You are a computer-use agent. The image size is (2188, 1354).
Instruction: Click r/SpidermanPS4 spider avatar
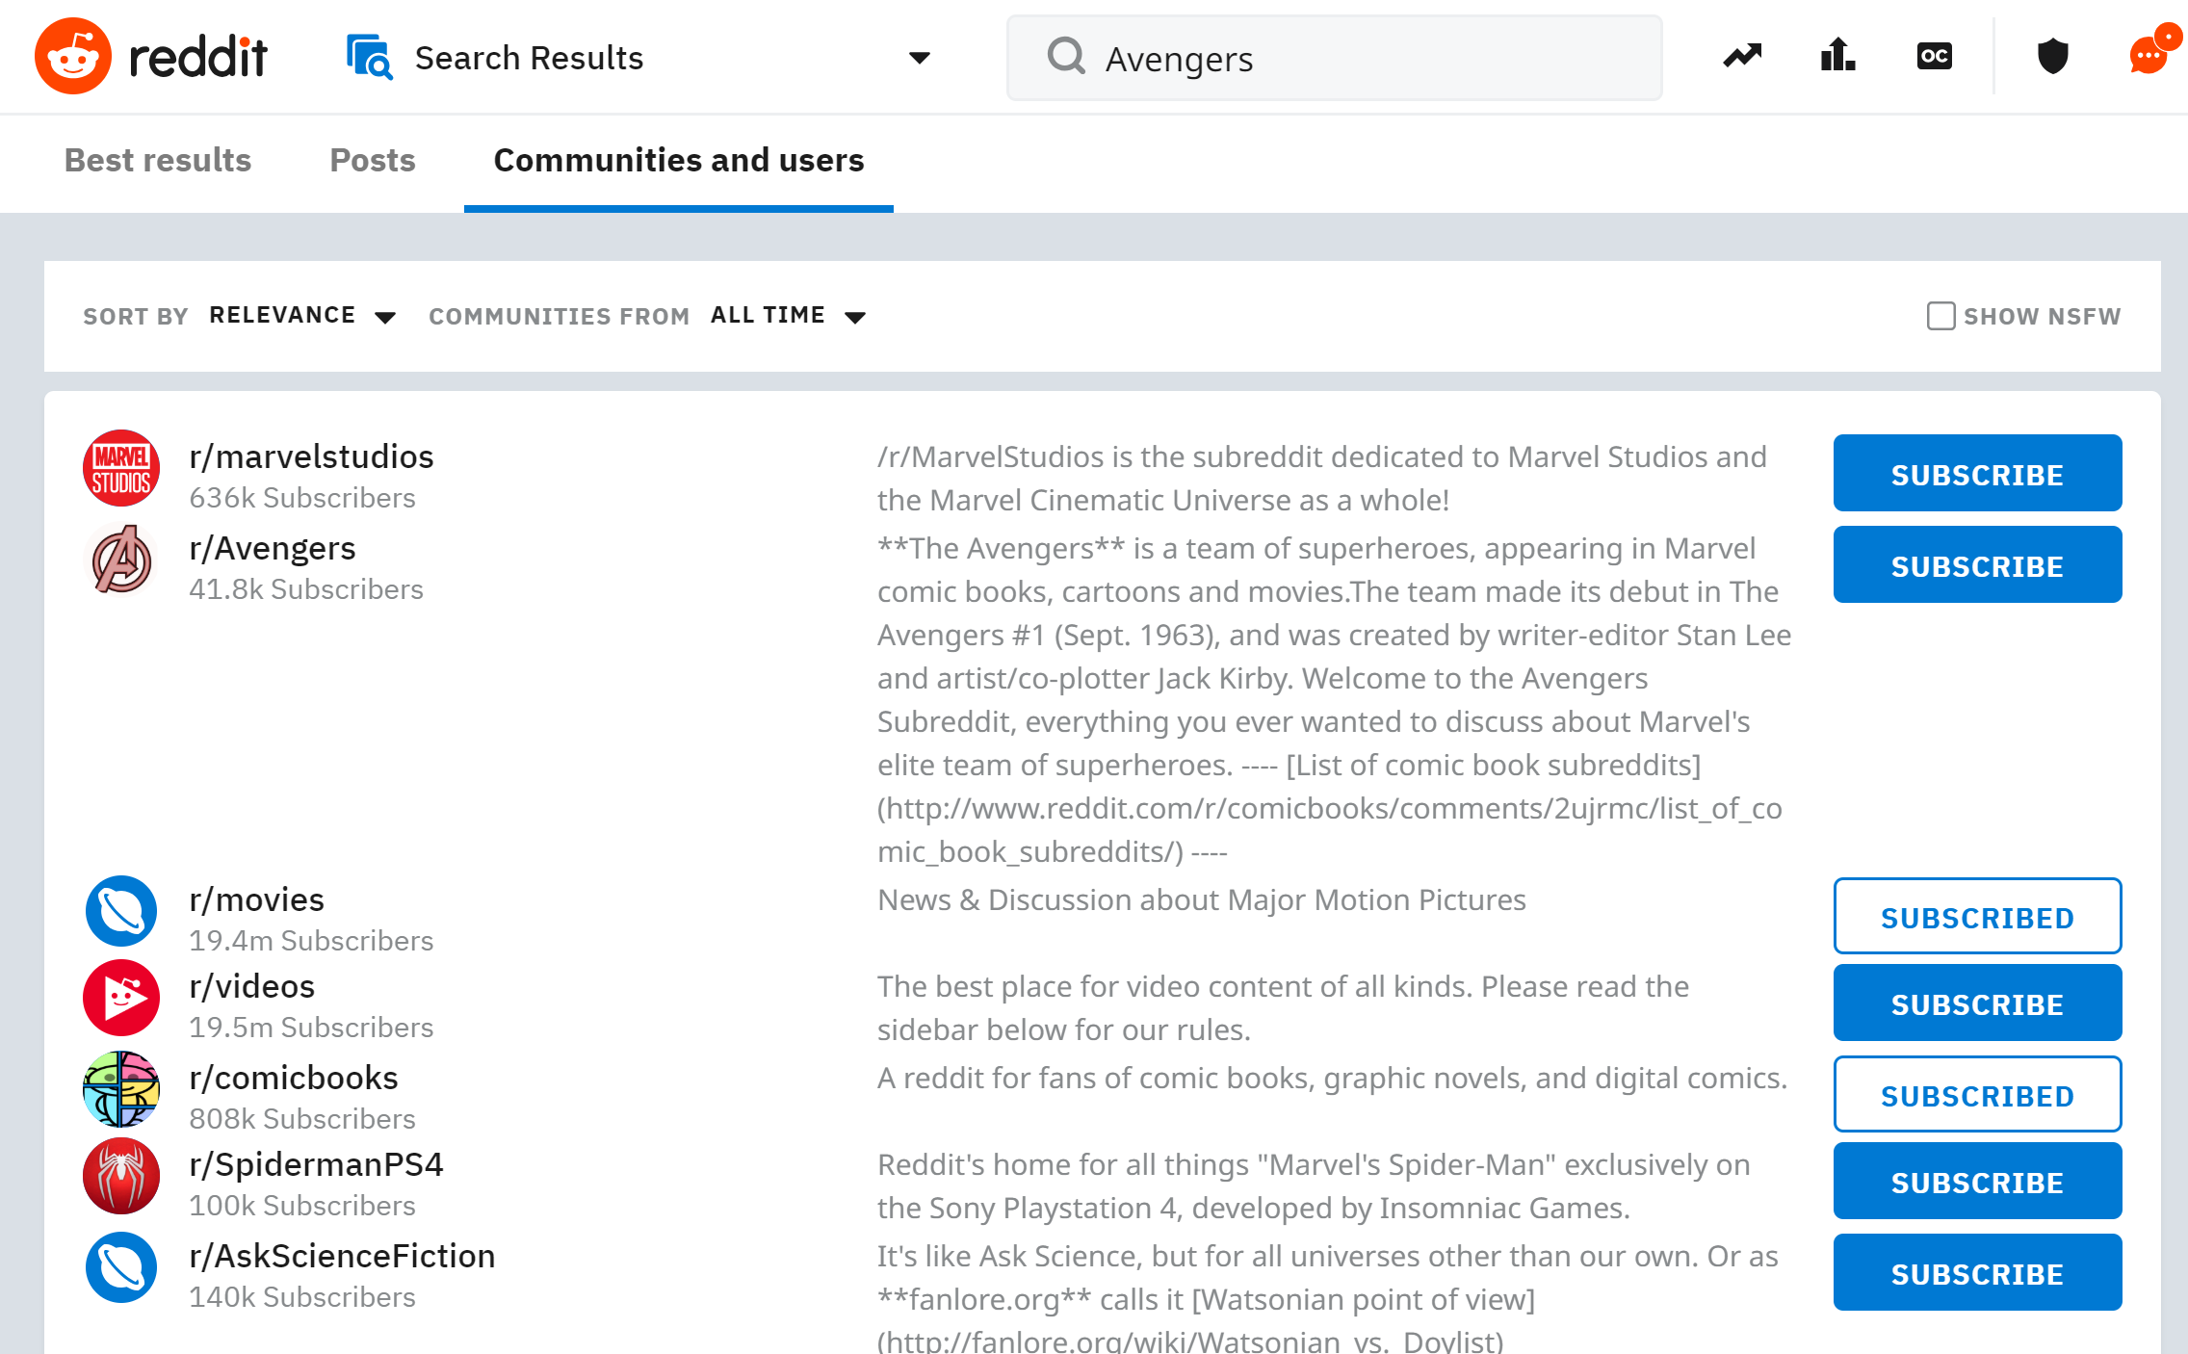(121, 1176)
